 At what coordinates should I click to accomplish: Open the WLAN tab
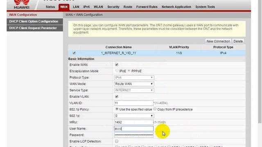[x=98, y=7]
